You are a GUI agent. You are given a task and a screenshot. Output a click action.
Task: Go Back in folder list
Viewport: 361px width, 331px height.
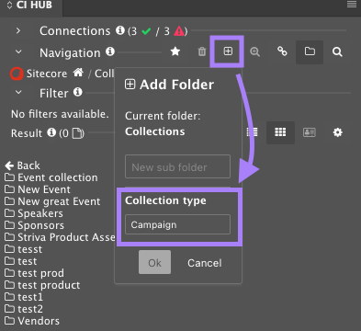tap(22, 165)
